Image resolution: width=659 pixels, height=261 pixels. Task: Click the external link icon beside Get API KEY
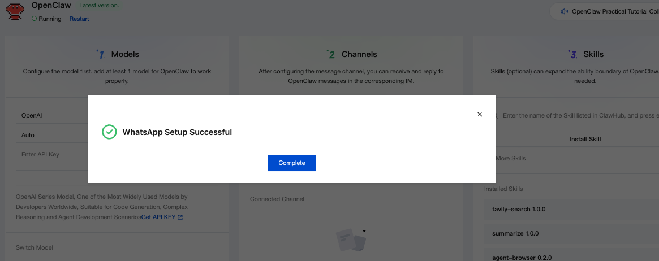[180, 217]
